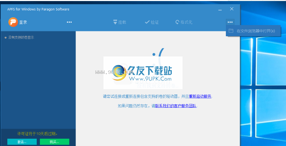Open the 联系我们的客户服务团队 link
The height and width of the screenshot is (146, 286).
point(176,106)
